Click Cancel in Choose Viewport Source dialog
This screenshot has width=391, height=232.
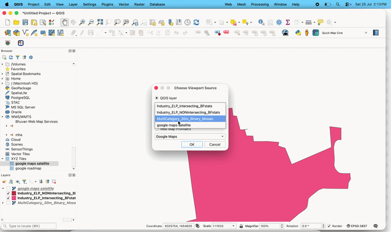pyautogui.click(x=215, y=145)
